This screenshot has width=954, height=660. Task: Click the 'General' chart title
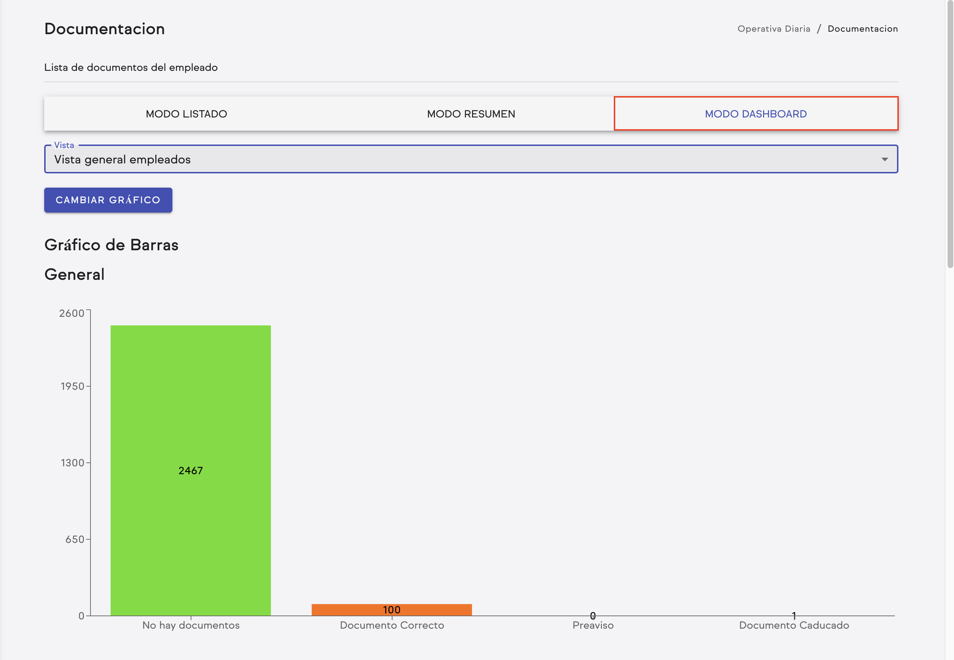point(74,274)
